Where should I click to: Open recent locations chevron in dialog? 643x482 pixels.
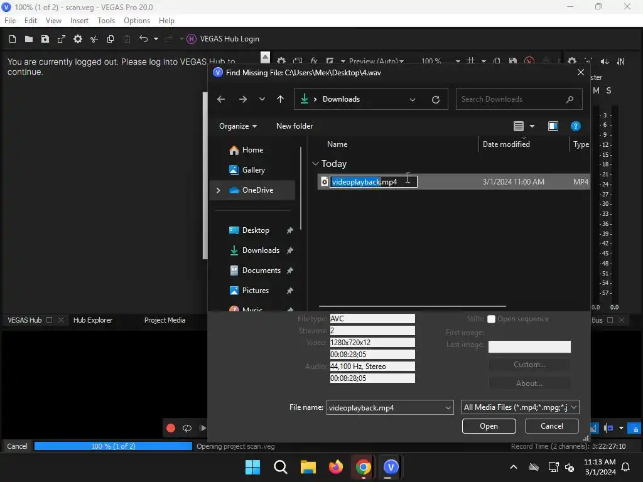coord(262,99)
